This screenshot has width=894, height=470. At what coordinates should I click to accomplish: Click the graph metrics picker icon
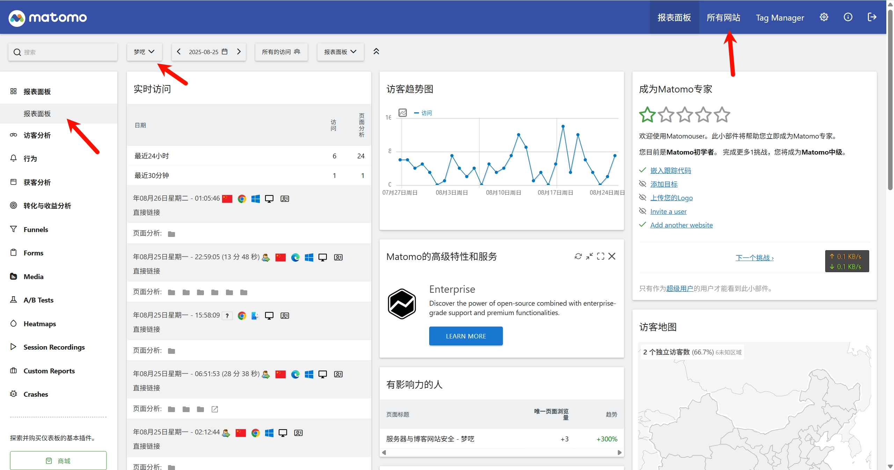[403, 113]
